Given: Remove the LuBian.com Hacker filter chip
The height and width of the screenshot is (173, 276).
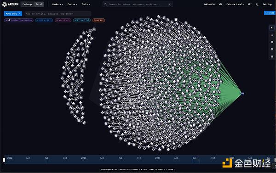Looking at the screenshot, I should 6,21.
